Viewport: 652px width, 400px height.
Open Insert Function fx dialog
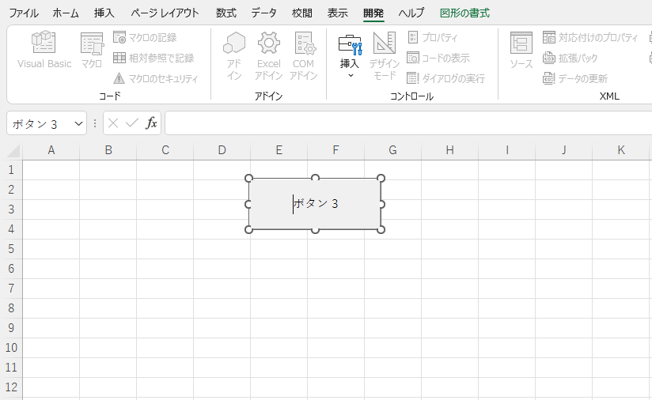151,123
